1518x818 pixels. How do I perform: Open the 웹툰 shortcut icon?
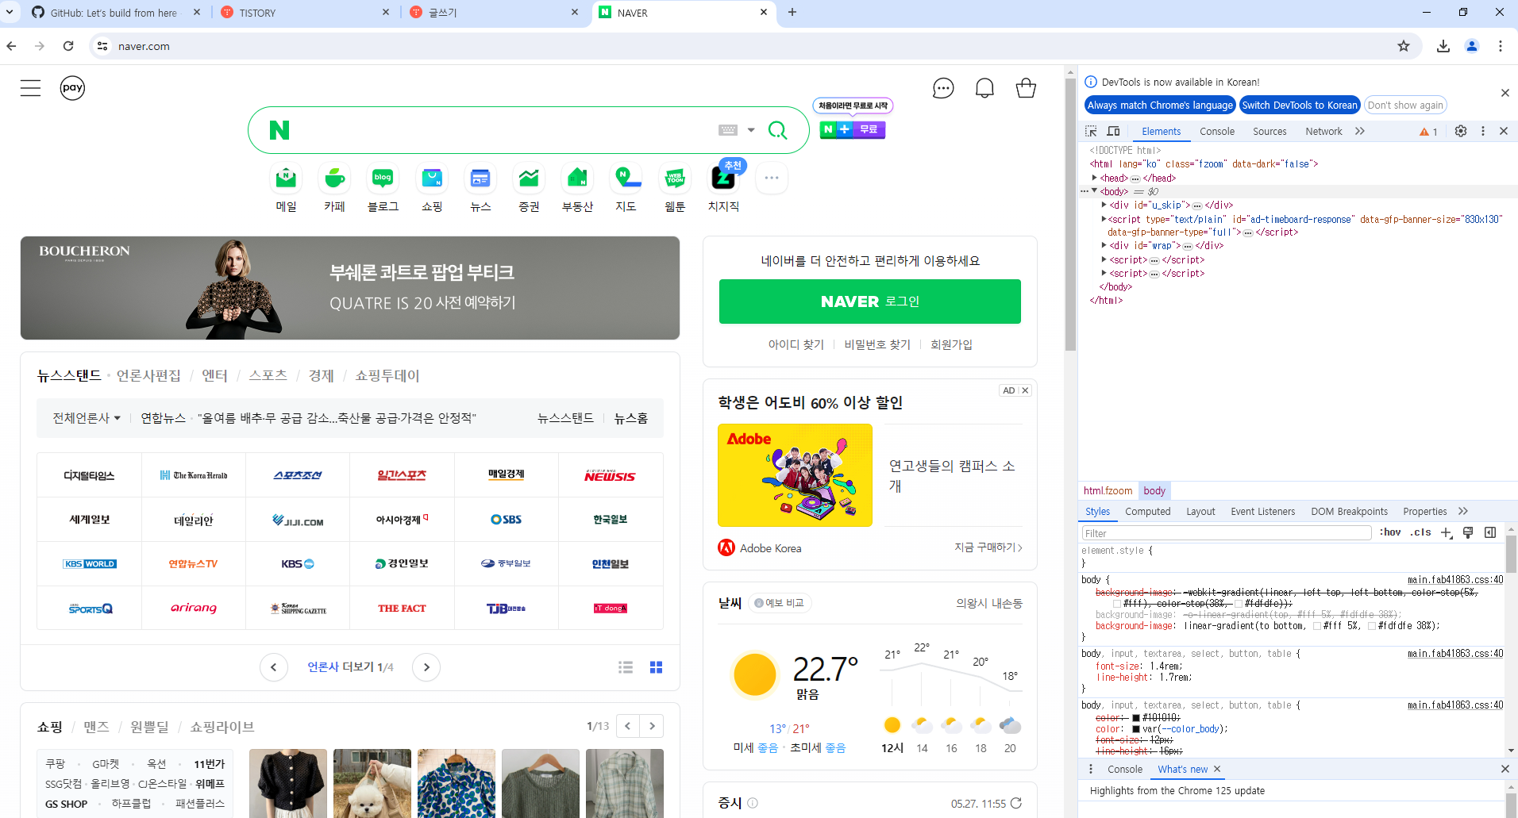click(675, 179)
